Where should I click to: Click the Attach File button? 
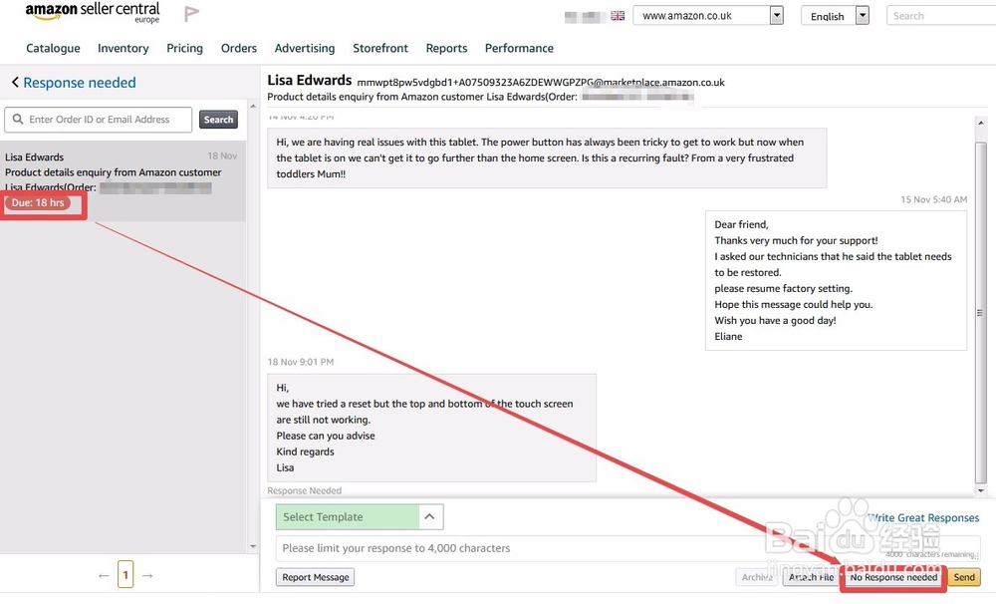point(811,577)
